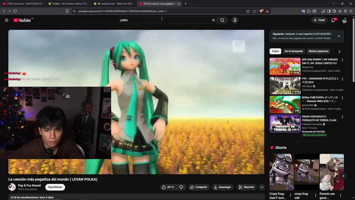The height and width of the screenshot is (200, 355).
Task: Open PSY Gangnam Style thumbnail
Action: click(x=285, y=86)
